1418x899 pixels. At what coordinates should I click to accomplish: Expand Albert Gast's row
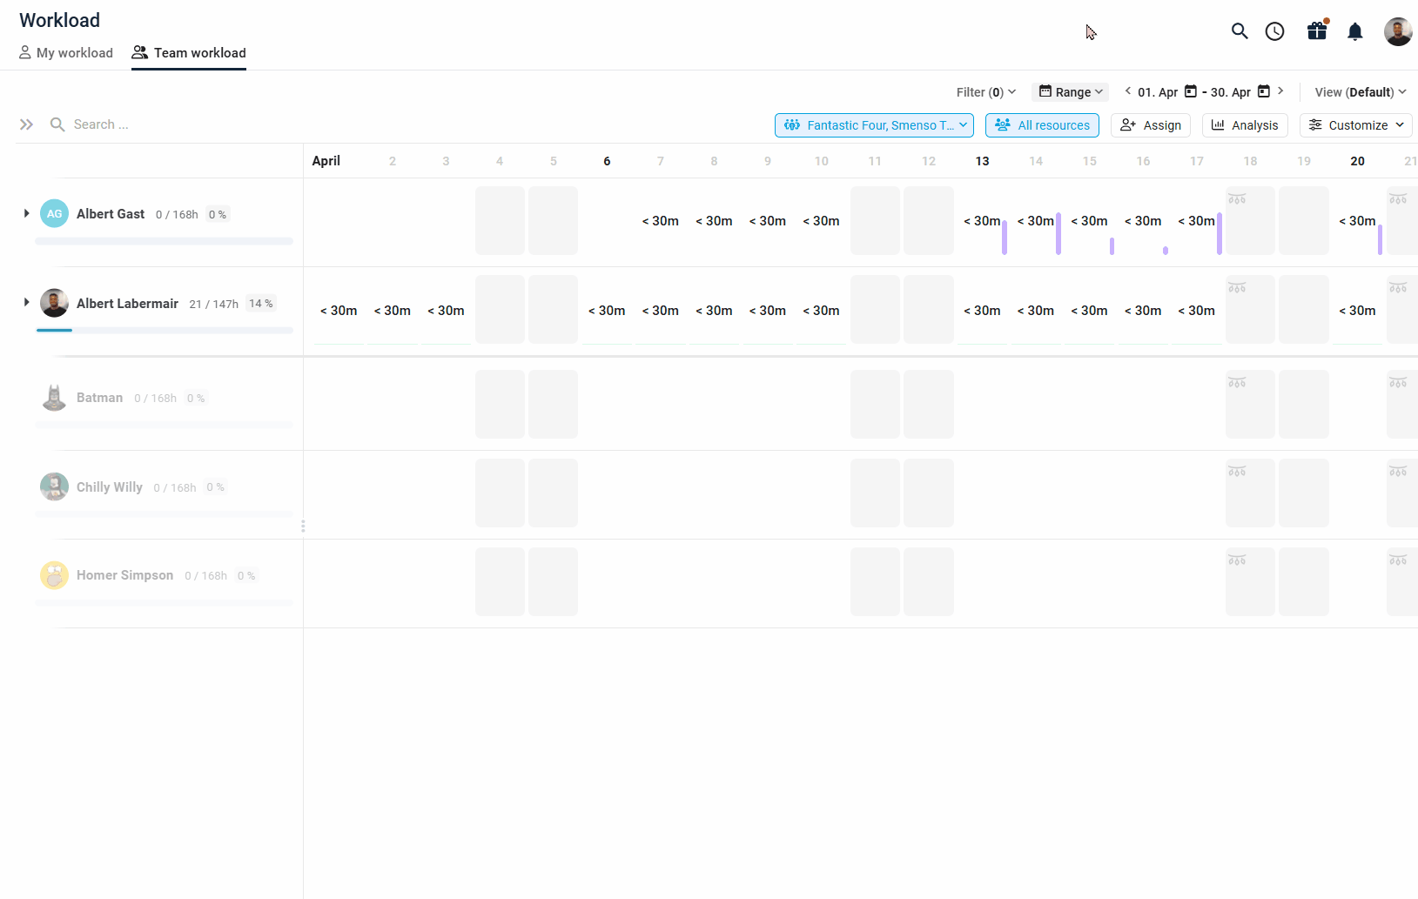(x=26, y=213)
